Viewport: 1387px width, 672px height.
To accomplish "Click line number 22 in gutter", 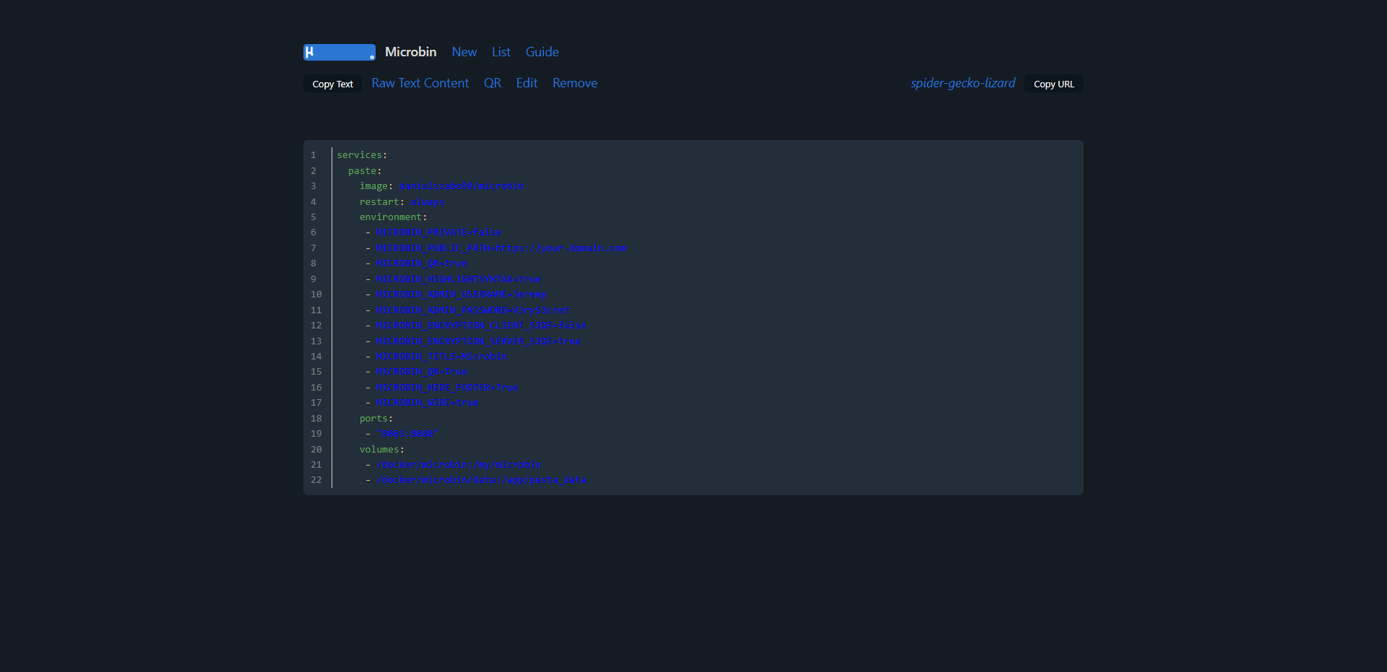I will (x=316, y=480).
